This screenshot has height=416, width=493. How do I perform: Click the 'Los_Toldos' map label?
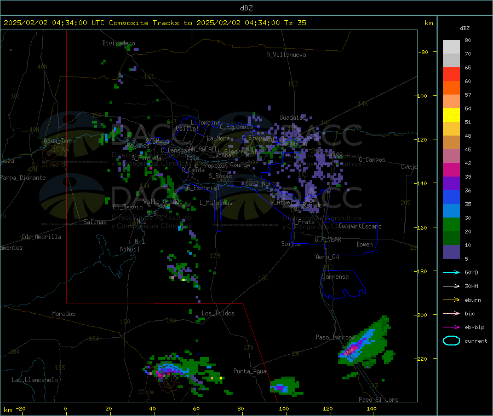(x=218, y=313)
